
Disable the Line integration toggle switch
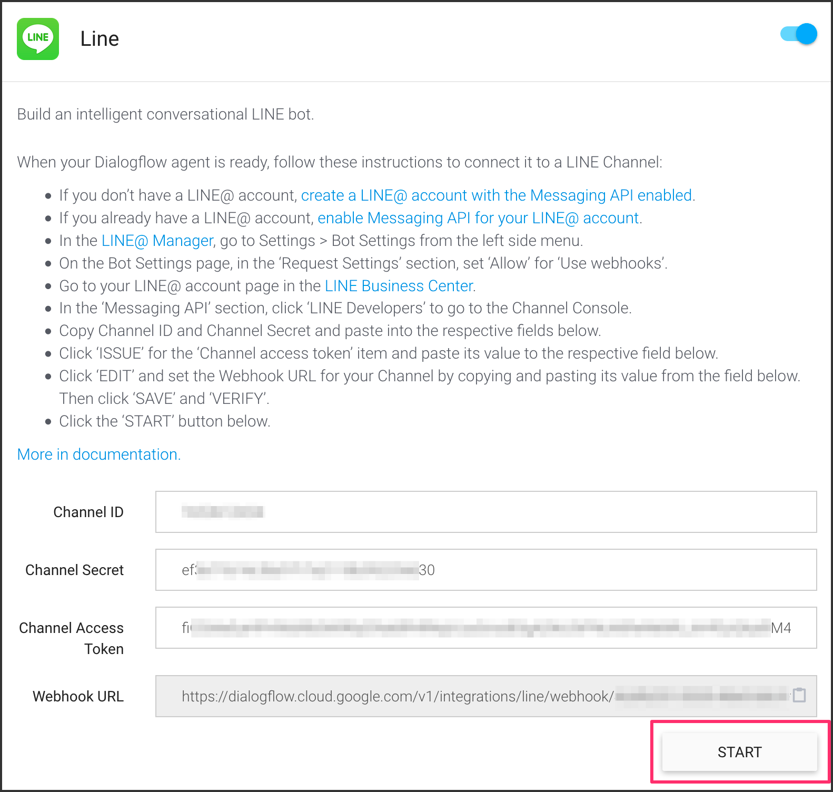(798, 34)
